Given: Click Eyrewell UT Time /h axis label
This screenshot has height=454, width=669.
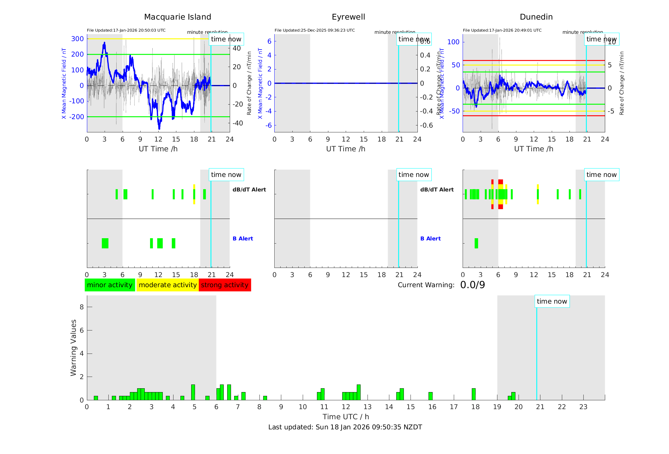Looking at the screenshot, I should [346, 149].
